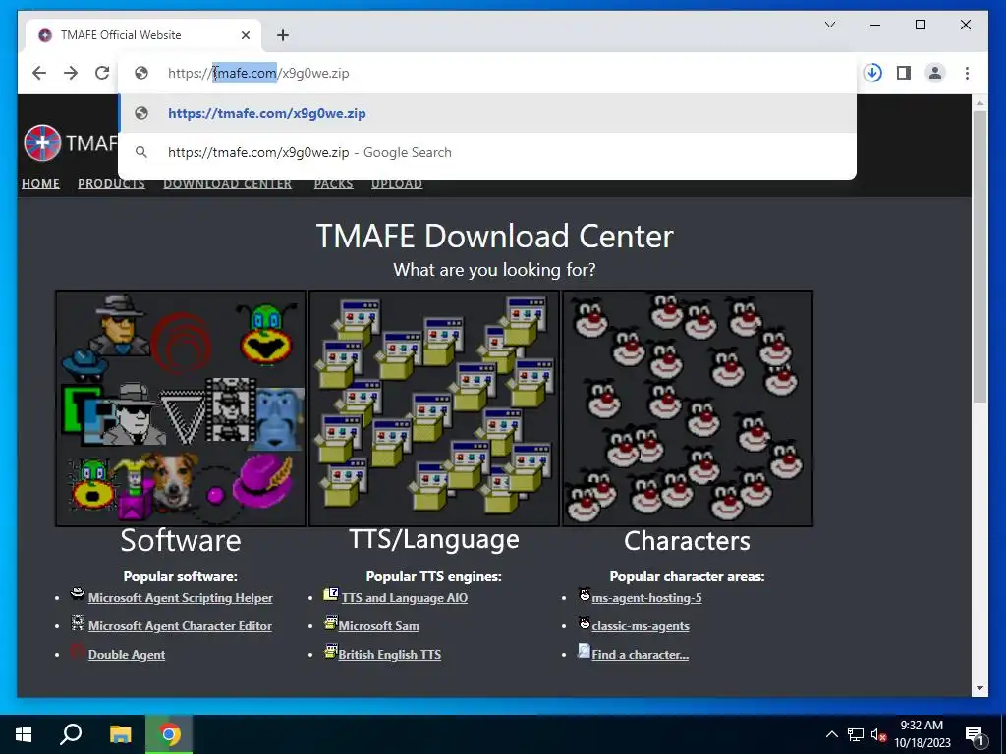Click the Find a character document icon
The width and height of the screenshot is (1006, 754).
pos(584,651)
